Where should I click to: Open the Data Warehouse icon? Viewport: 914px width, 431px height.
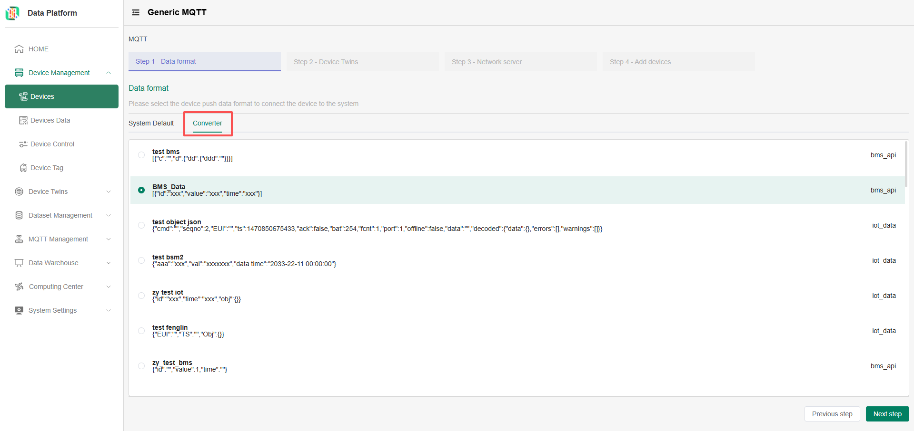[19, 263]
